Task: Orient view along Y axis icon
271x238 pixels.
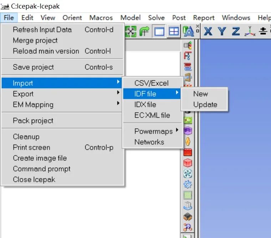Action: click(x=222, y=31)
